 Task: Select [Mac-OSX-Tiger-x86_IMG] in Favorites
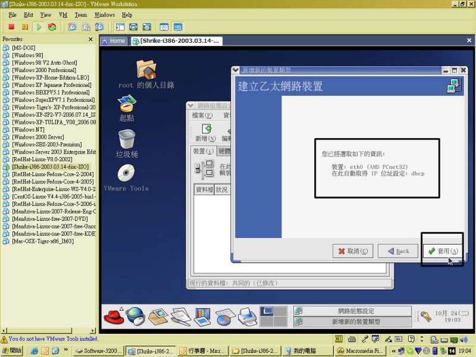42,242
